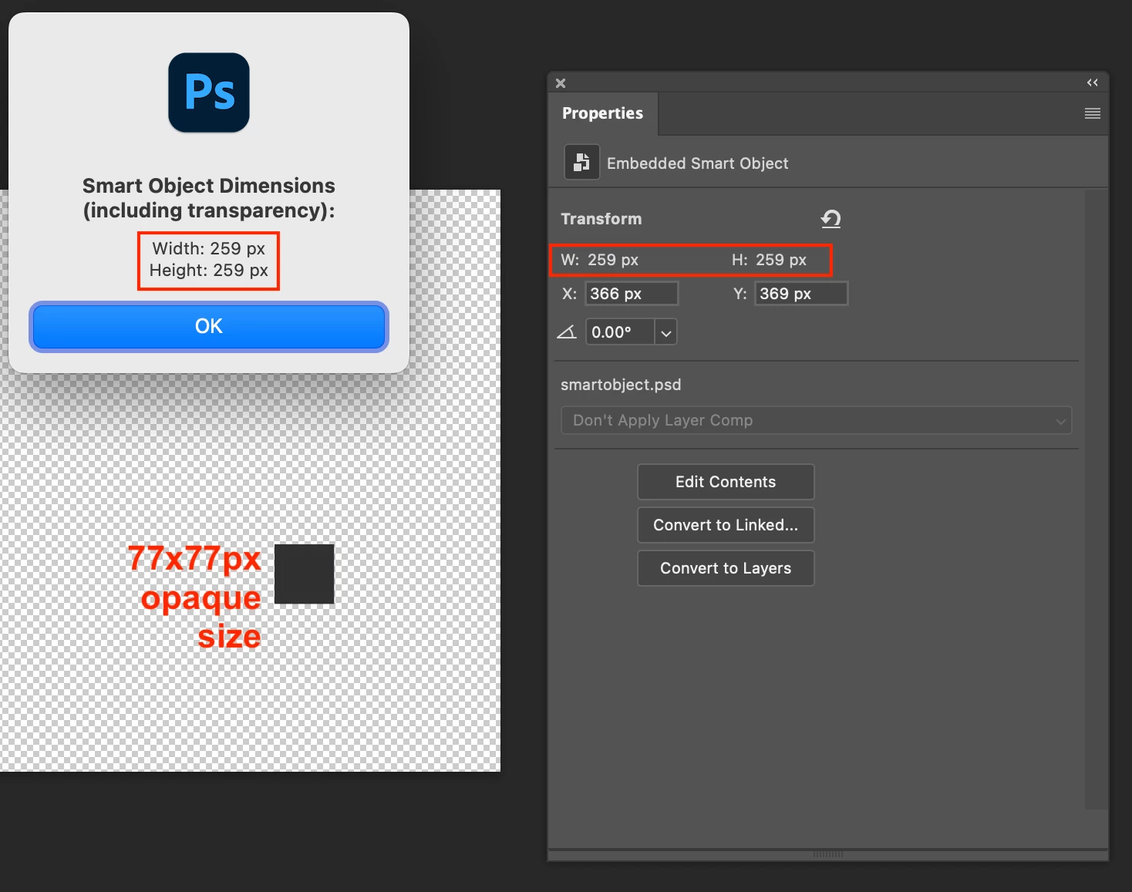Viewport: 1132px width, 892px height.
Task: Collapse the panel using double-arrow icon
Action: tap(1092, 82)
